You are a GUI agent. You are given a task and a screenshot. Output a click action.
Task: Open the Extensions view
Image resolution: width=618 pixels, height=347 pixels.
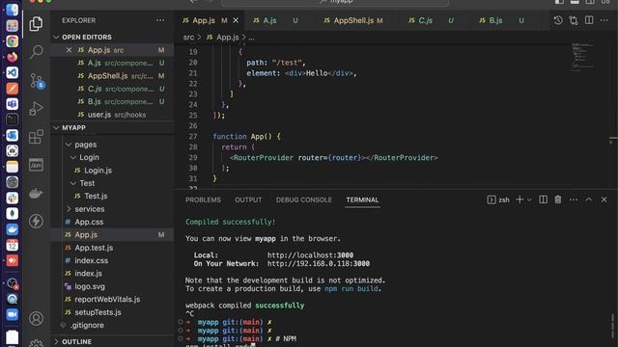click(x=36, y=137)
